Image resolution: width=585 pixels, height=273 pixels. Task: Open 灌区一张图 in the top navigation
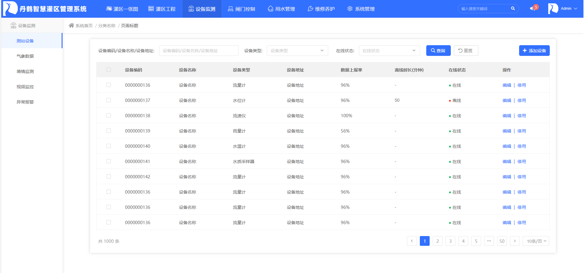pos(122,9)
